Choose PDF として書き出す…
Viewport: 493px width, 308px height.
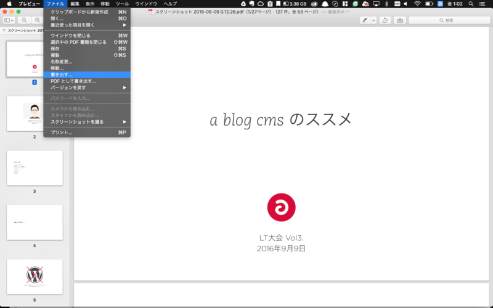click(87, 81)
